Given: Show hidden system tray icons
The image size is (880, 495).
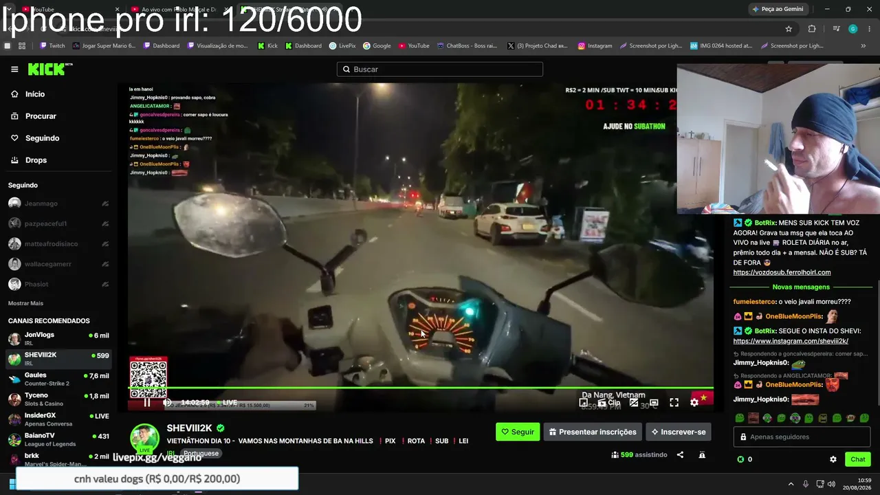Looking at the screenshot, I should (791, 484).
